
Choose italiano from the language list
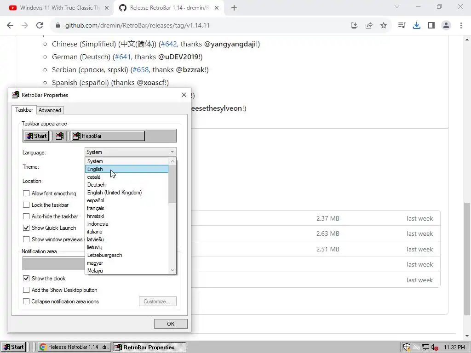coord(127,232)
